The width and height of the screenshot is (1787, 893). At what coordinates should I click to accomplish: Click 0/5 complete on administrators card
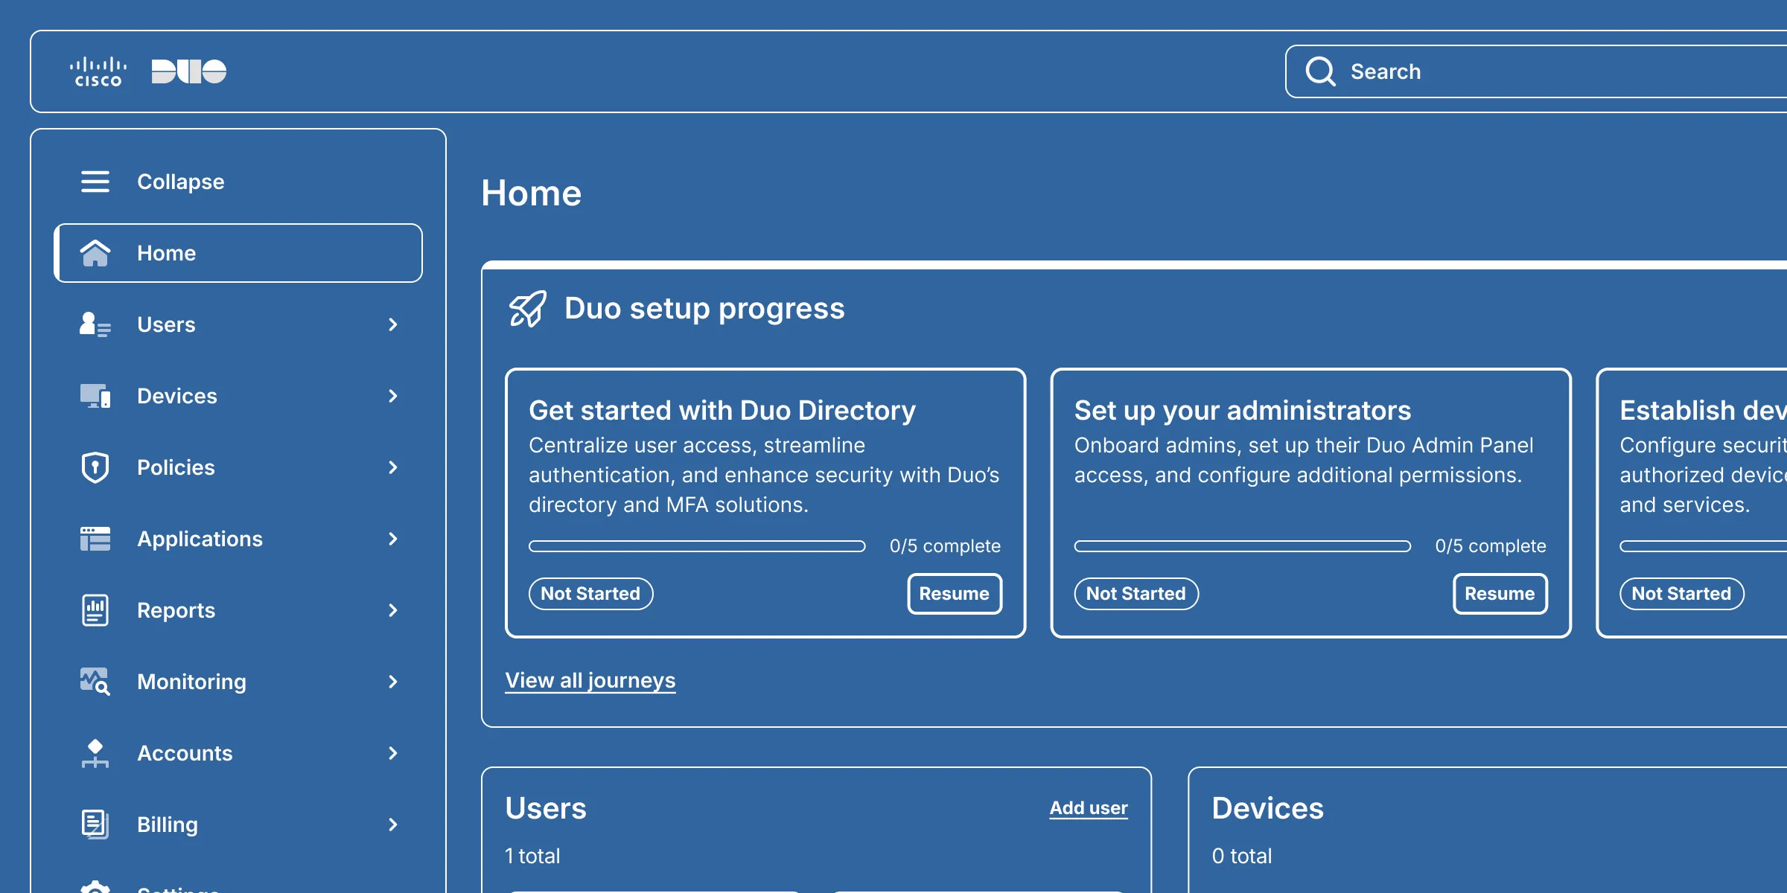(x=1491, y=546)
